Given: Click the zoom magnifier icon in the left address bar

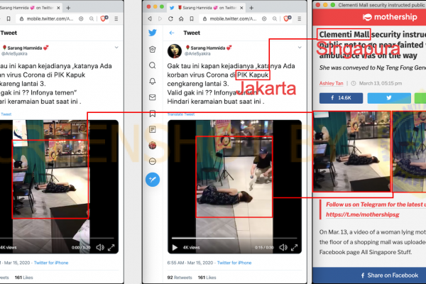Looking at the screenshot, I should pos(92,18).
